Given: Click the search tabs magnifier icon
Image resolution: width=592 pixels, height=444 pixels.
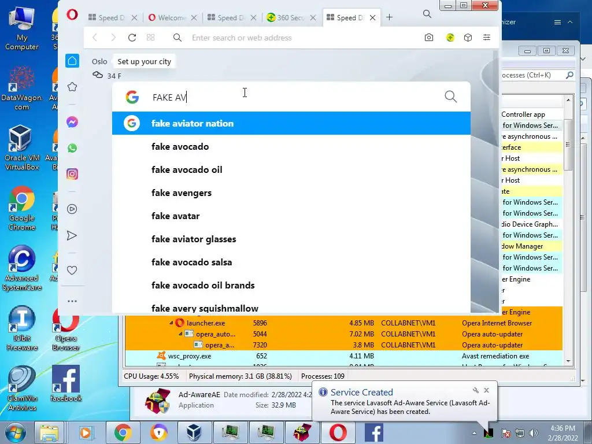Looking at the screenshot, I should point(427,14).
